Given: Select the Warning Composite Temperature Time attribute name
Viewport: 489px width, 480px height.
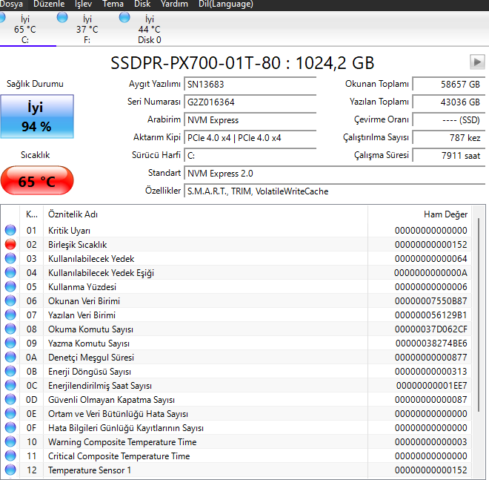Looking at the screenshot, I should pyautogui.click(x=122, y=442).
